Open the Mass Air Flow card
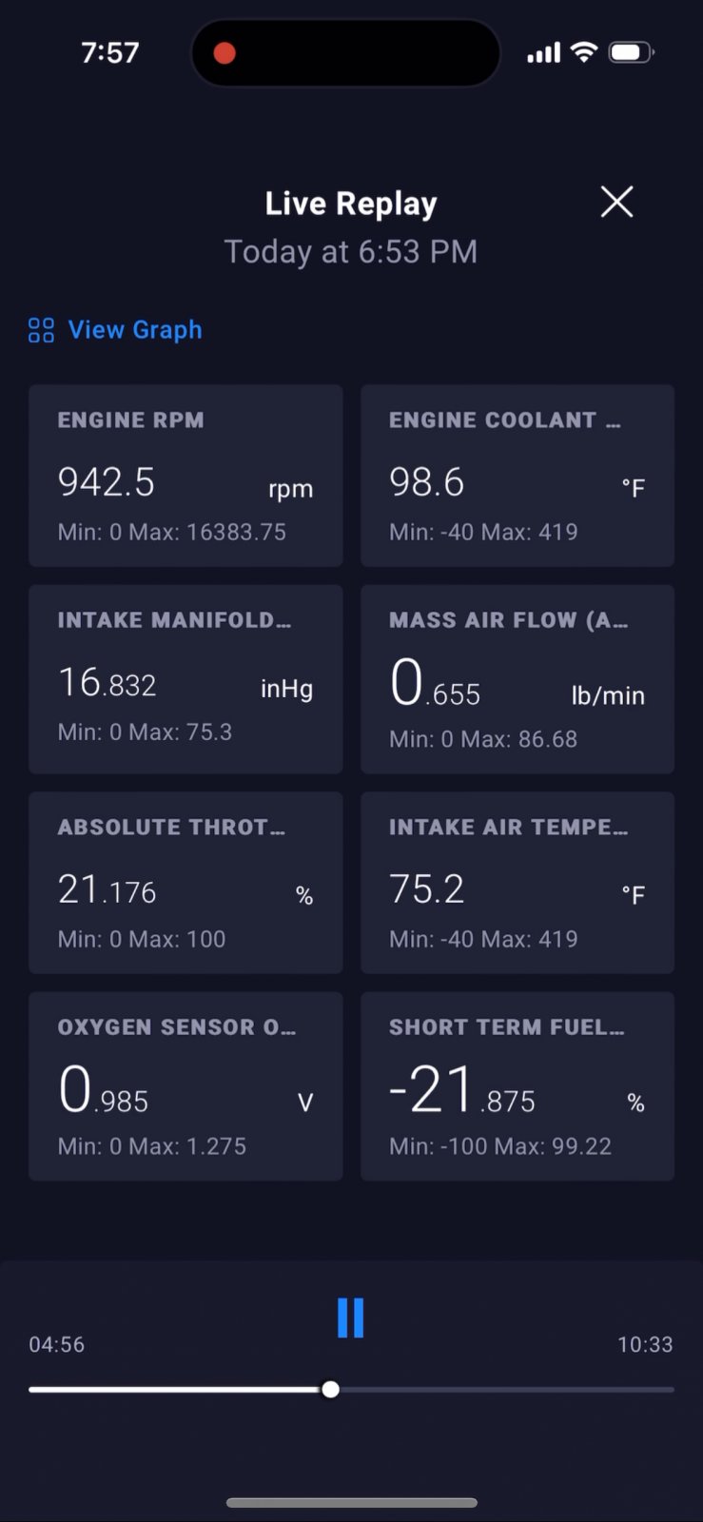The width and height of the screenshot is (703, 1522). tap(517, 679)
